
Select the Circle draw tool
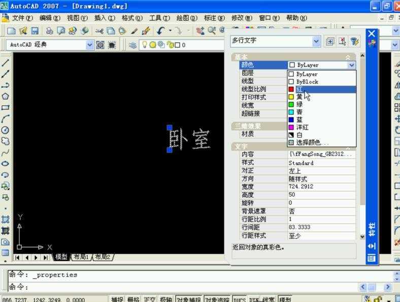point(6,130)
